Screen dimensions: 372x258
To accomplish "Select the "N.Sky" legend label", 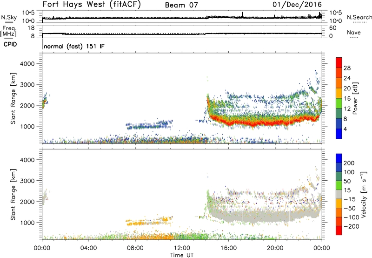I will (9, 17).
